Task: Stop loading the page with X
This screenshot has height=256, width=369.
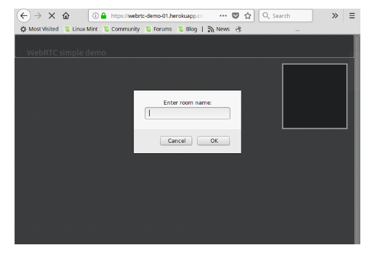Action: pyautogui.click(x=52, y=16)
